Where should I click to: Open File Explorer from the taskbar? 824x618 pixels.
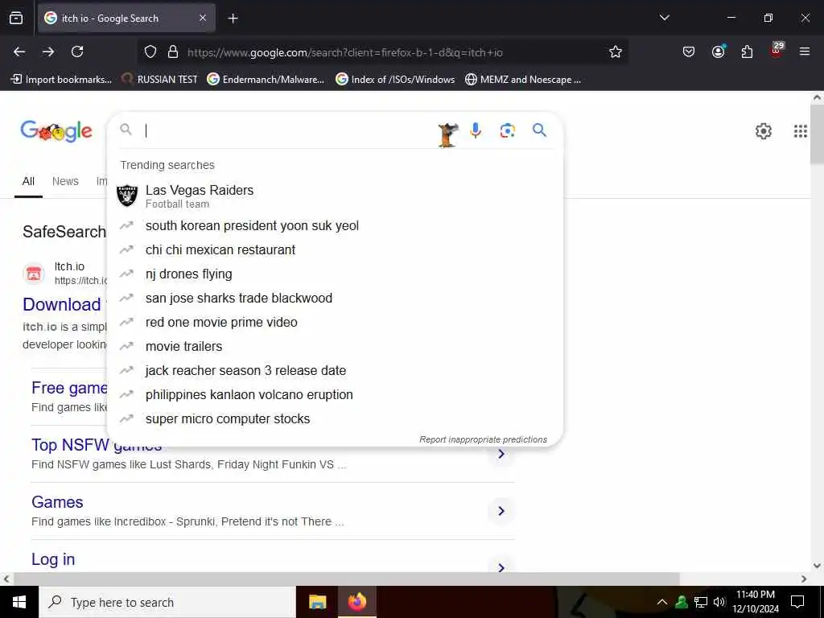(x=317, y=602)
